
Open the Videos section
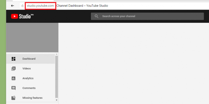tap(31, 69)
